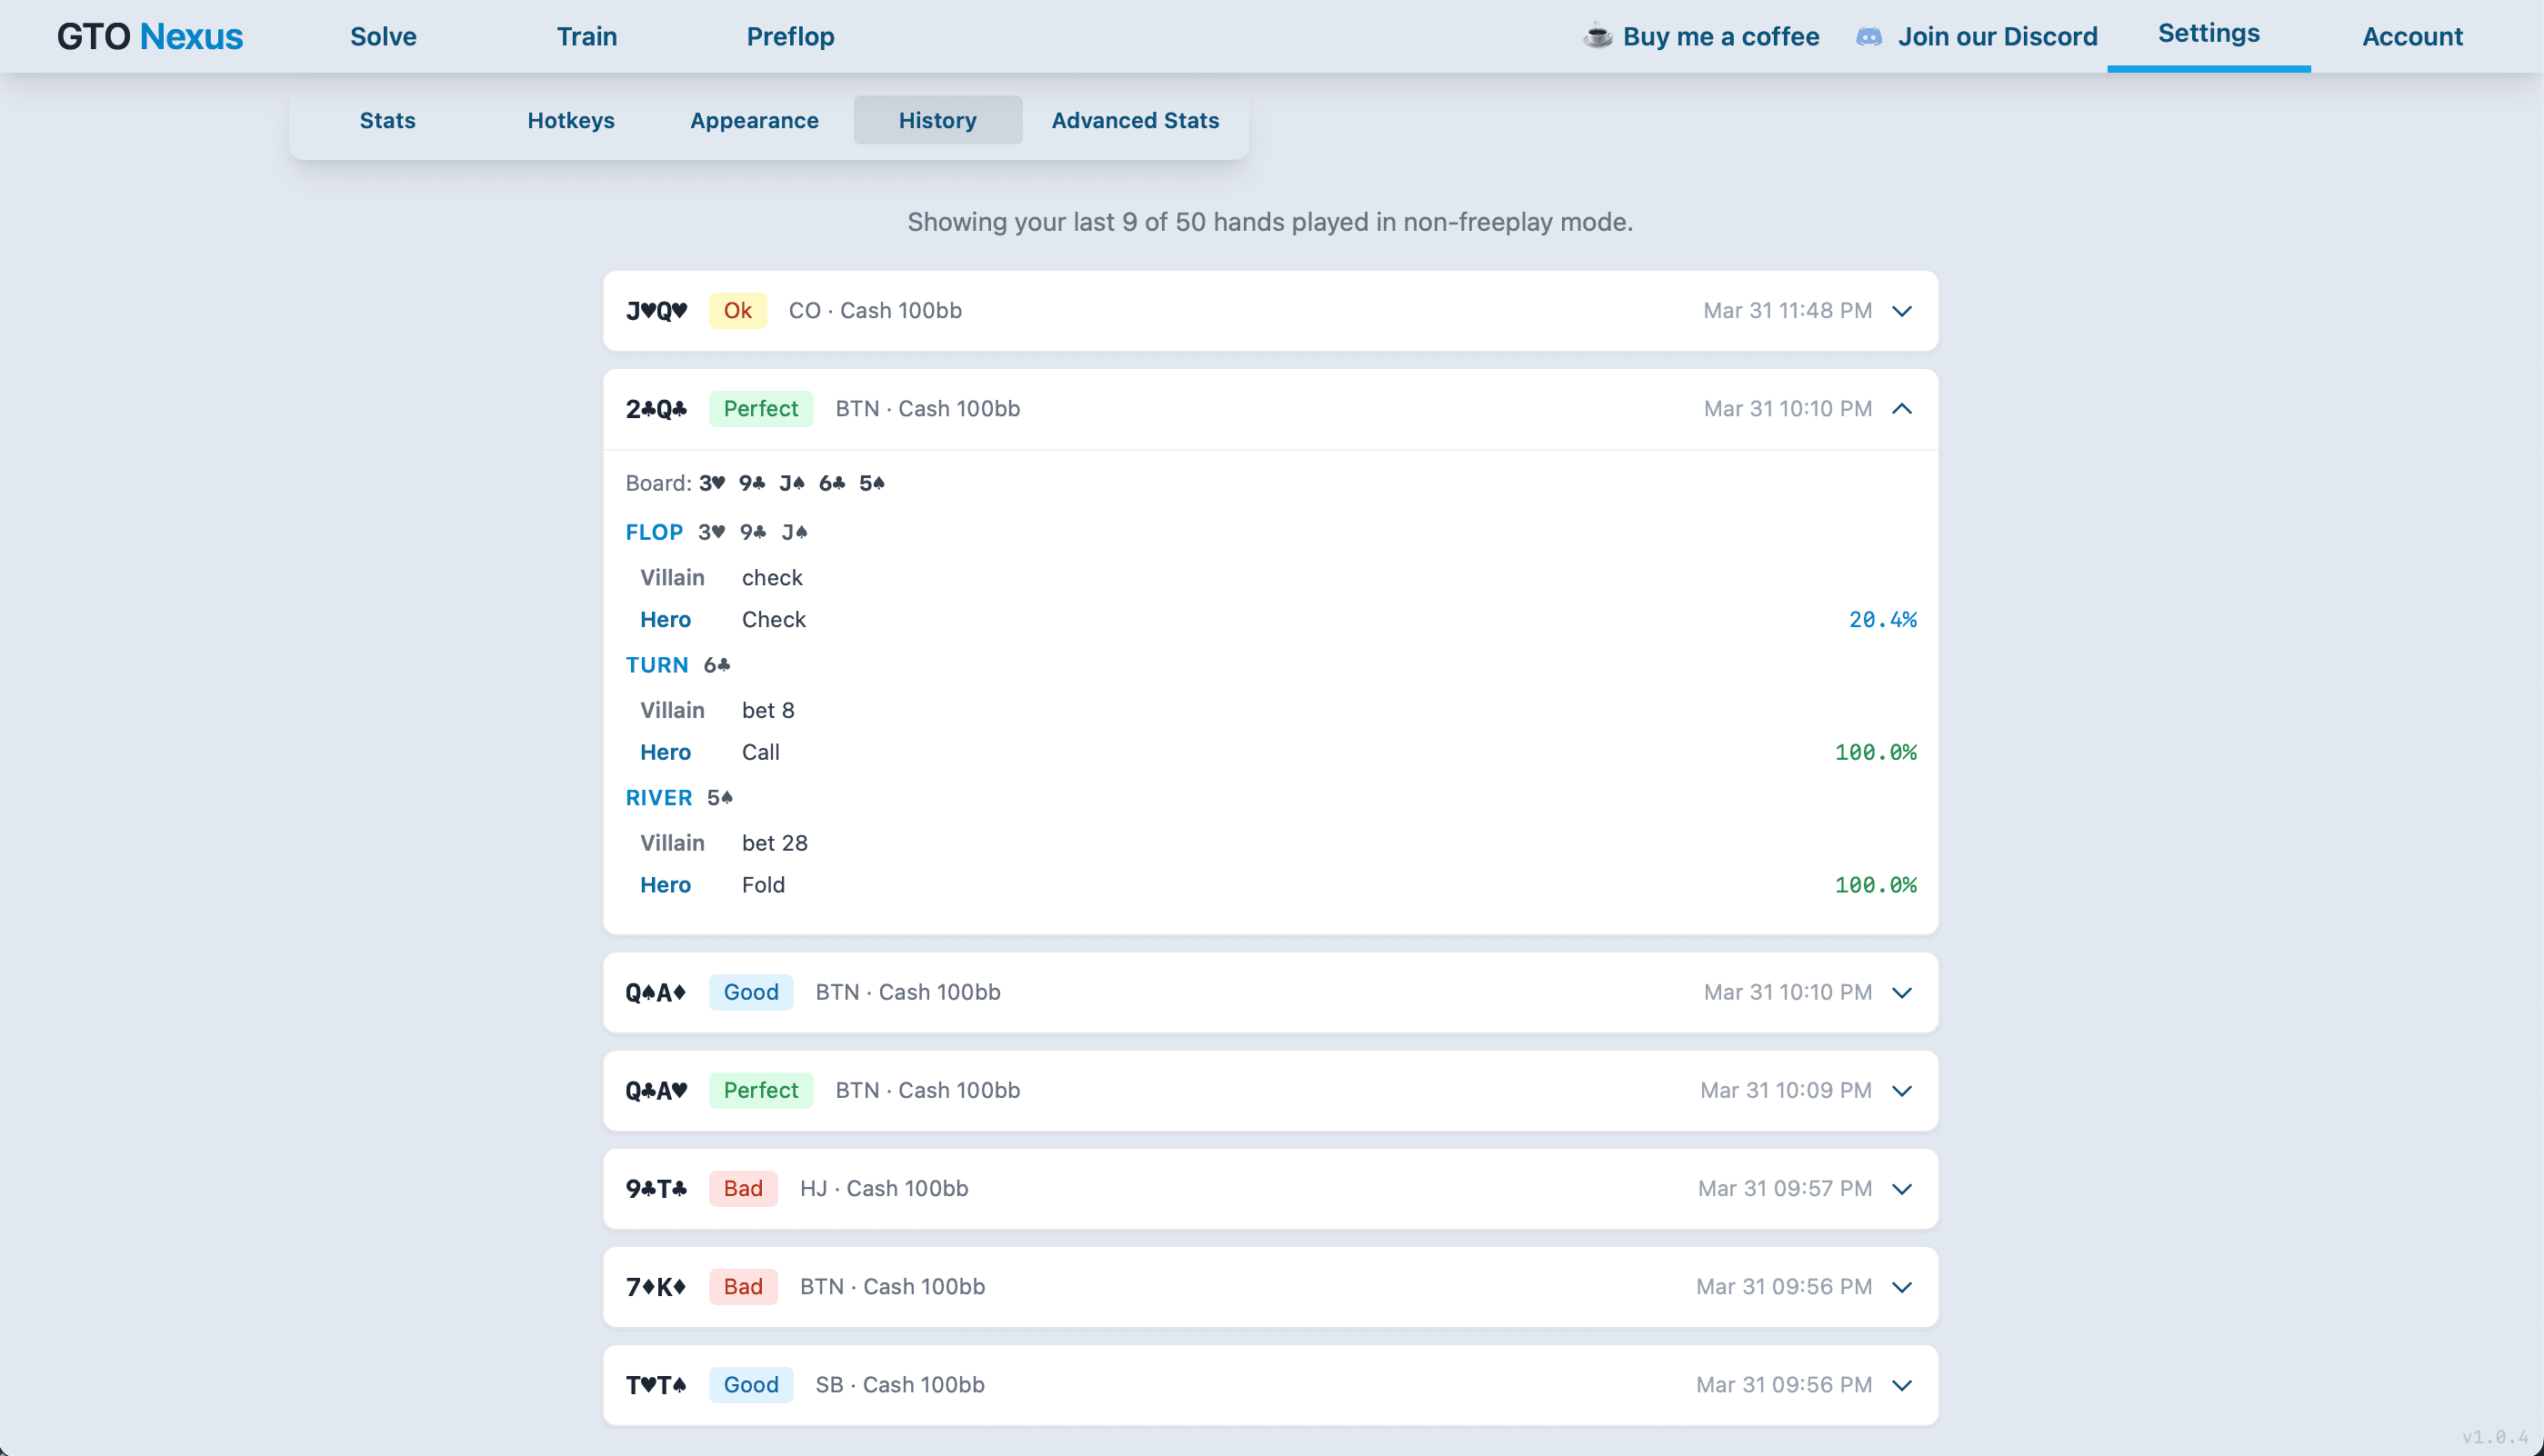The image size is (2544, 1456).
Task: Click the Buy me a coffee link
Action: click(x=1719, y=36)
